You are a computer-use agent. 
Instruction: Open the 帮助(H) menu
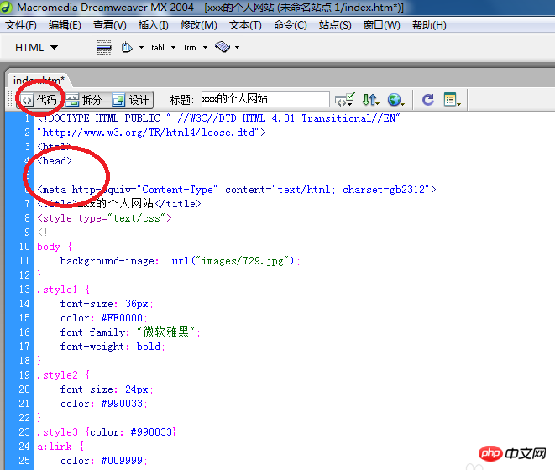429,25
